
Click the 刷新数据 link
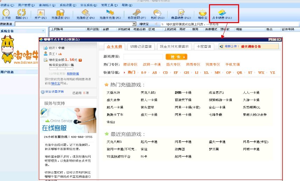(73, 74)
